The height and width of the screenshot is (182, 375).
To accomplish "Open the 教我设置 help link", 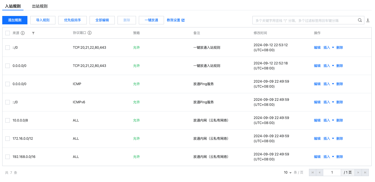I will 174,20.
